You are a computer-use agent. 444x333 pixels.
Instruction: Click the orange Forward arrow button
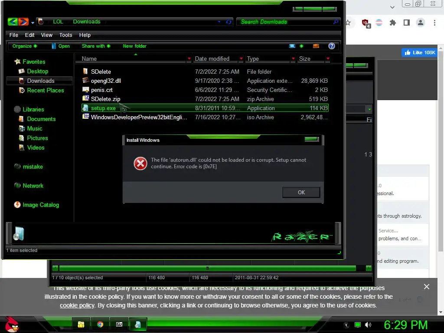[x=23, y=22]
